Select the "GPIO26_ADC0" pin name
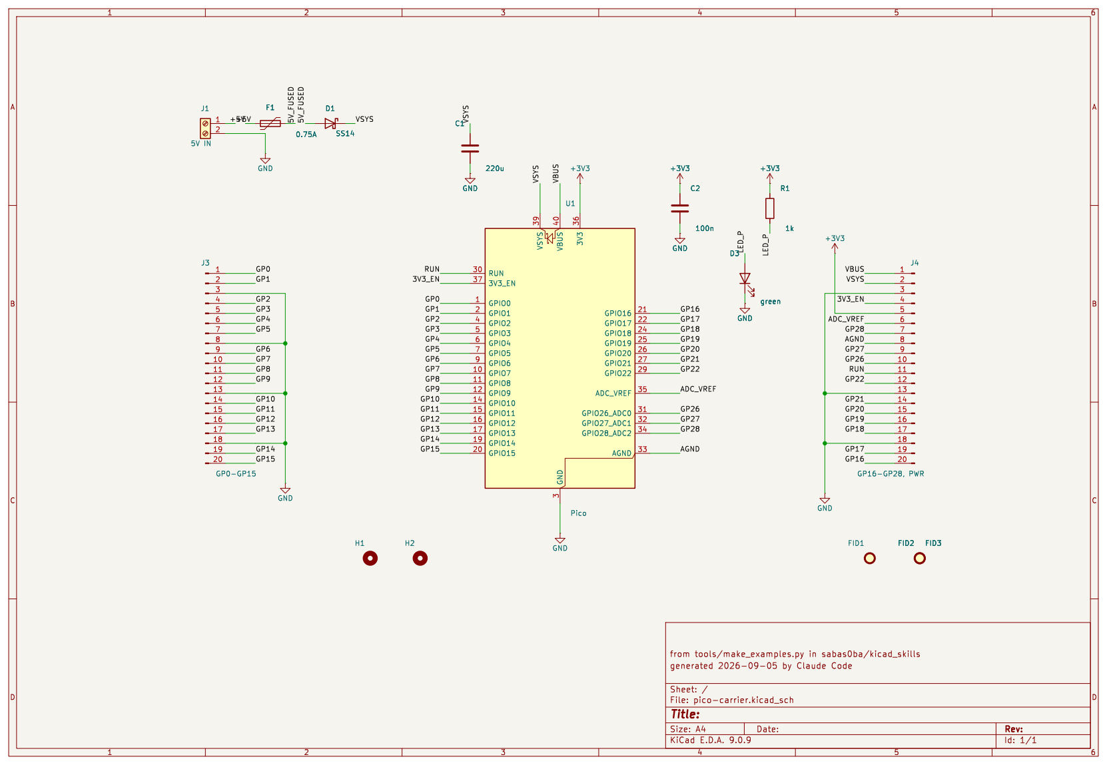The image size is (1107, 765). point(607,413)
